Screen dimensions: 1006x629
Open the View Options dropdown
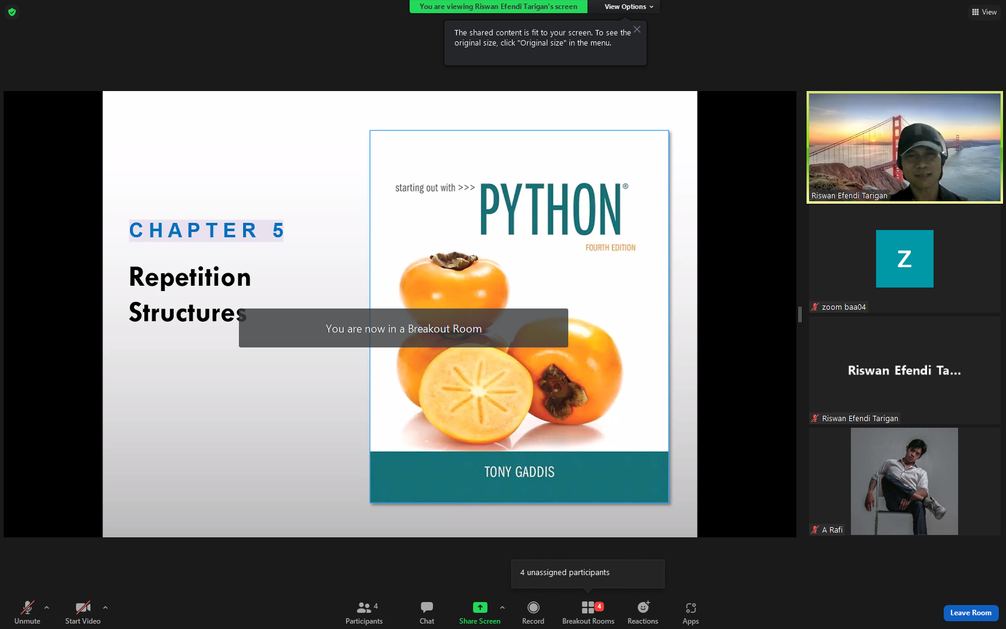[629, 7]
